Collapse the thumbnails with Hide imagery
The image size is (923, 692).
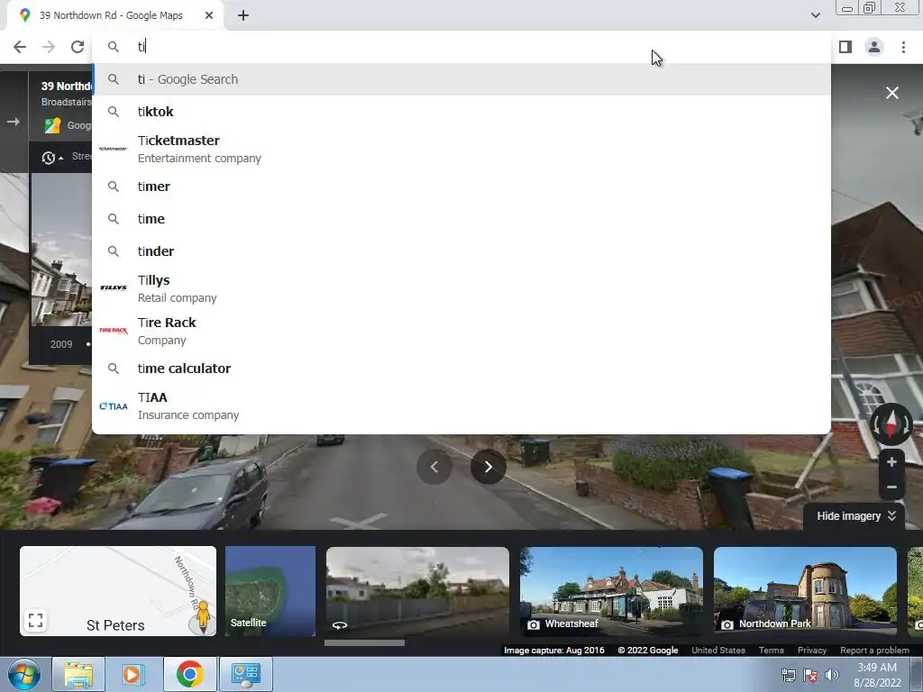(x=856, y=516)
